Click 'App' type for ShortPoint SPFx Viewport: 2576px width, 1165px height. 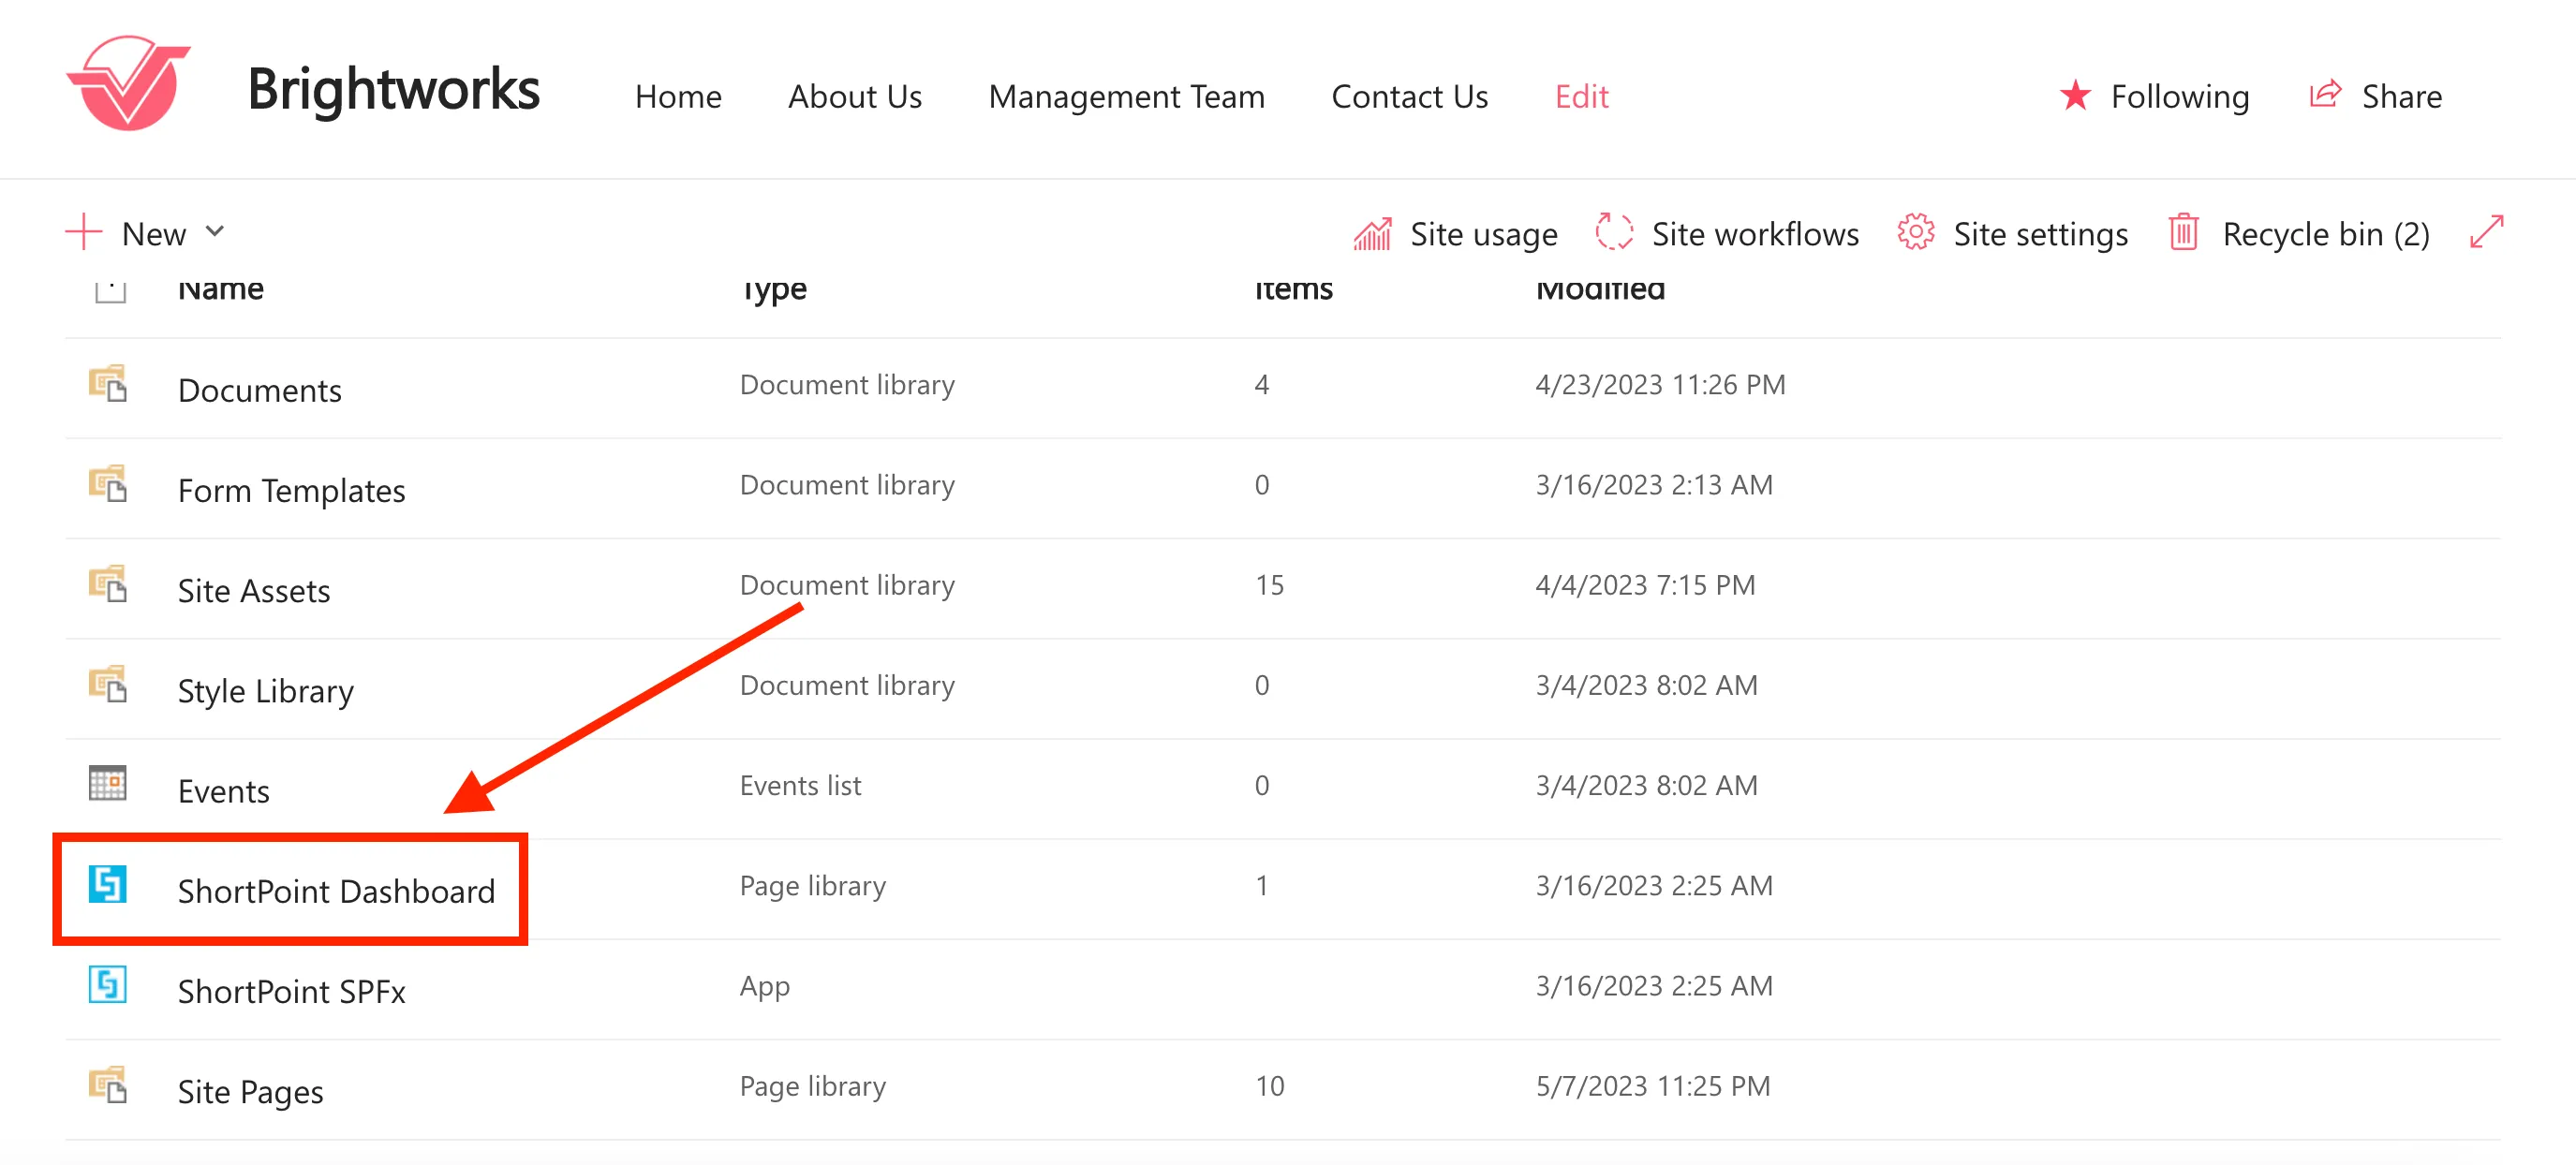(765, 986)
